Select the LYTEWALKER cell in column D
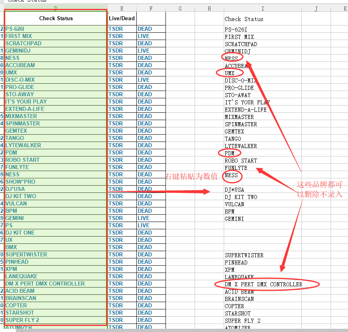Screen dimensions: 348x332 (56, 145)
